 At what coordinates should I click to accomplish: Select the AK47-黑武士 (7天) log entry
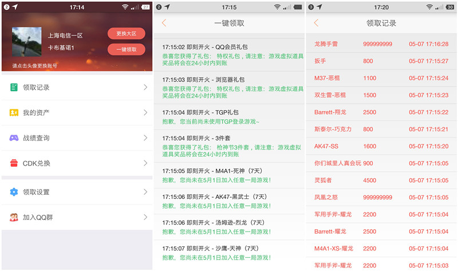click(230, 201)
